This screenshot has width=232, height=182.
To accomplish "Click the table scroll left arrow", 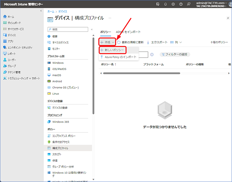I will click(x=101, y=73).
